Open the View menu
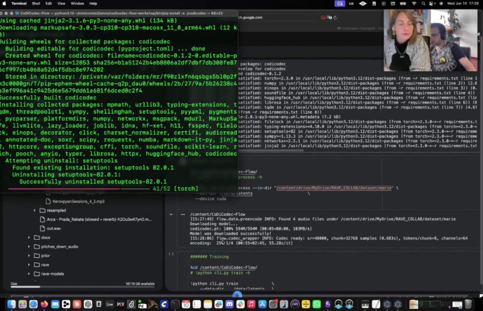The height and width of the screenshot is (311, 483). point(61,3)
